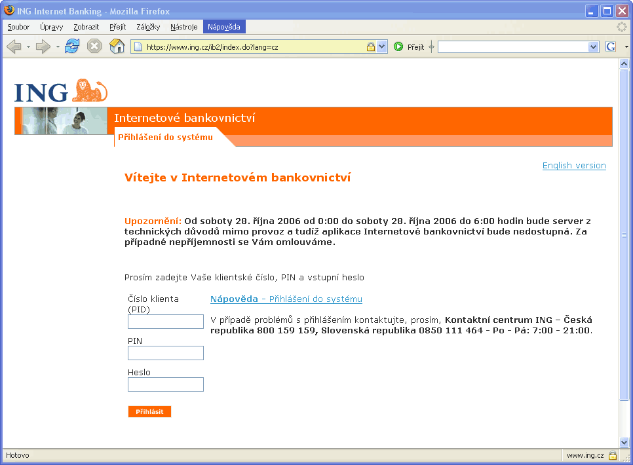The image size is (633, 465).
Task: Click the status bar padlock icon
Action: (613, 455)
